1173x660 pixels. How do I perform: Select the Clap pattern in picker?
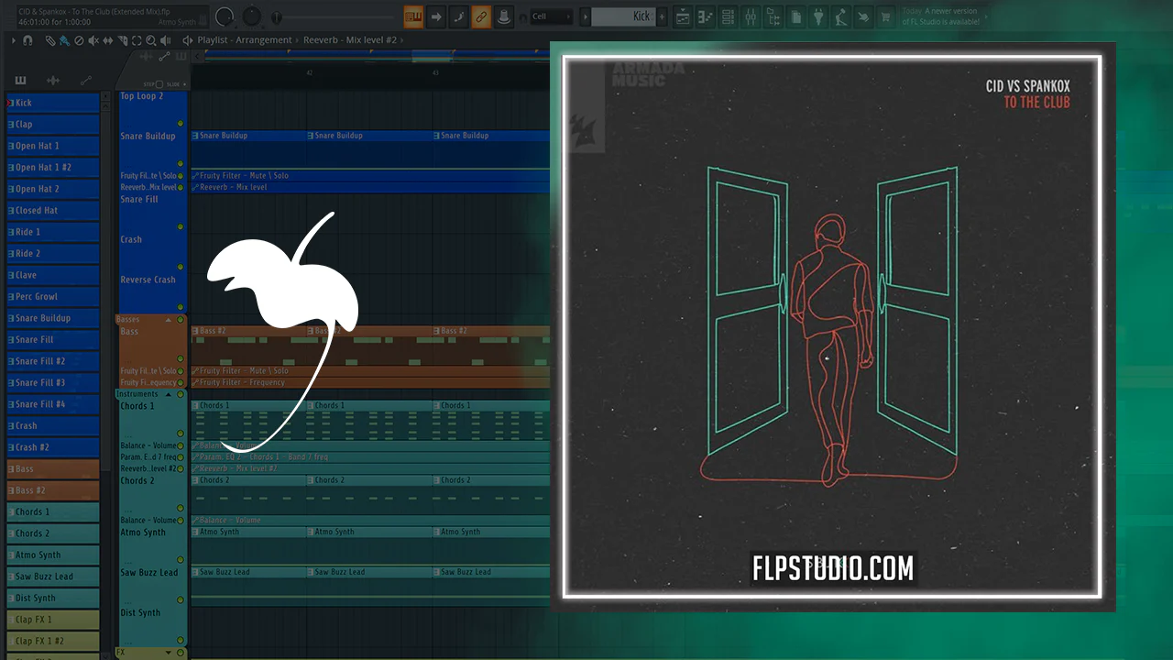pyautogui.click(x=52, y=124)
